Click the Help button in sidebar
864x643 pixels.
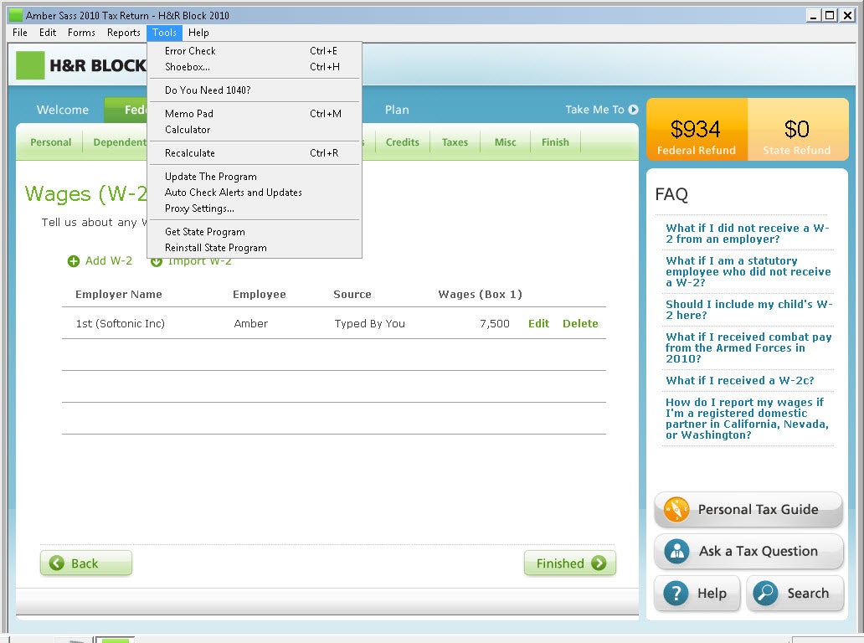(x=697, y=594)
